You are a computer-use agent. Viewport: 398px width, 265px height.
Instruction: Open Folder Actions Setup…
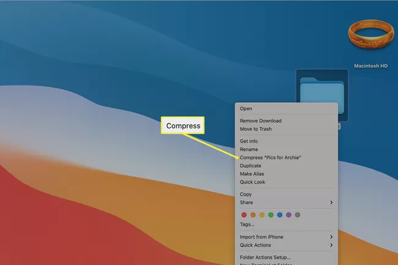pos(265,257)
